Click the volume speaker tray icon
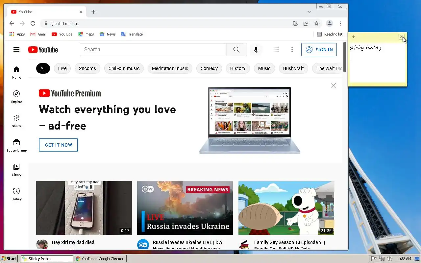 [x=389, y=259]
